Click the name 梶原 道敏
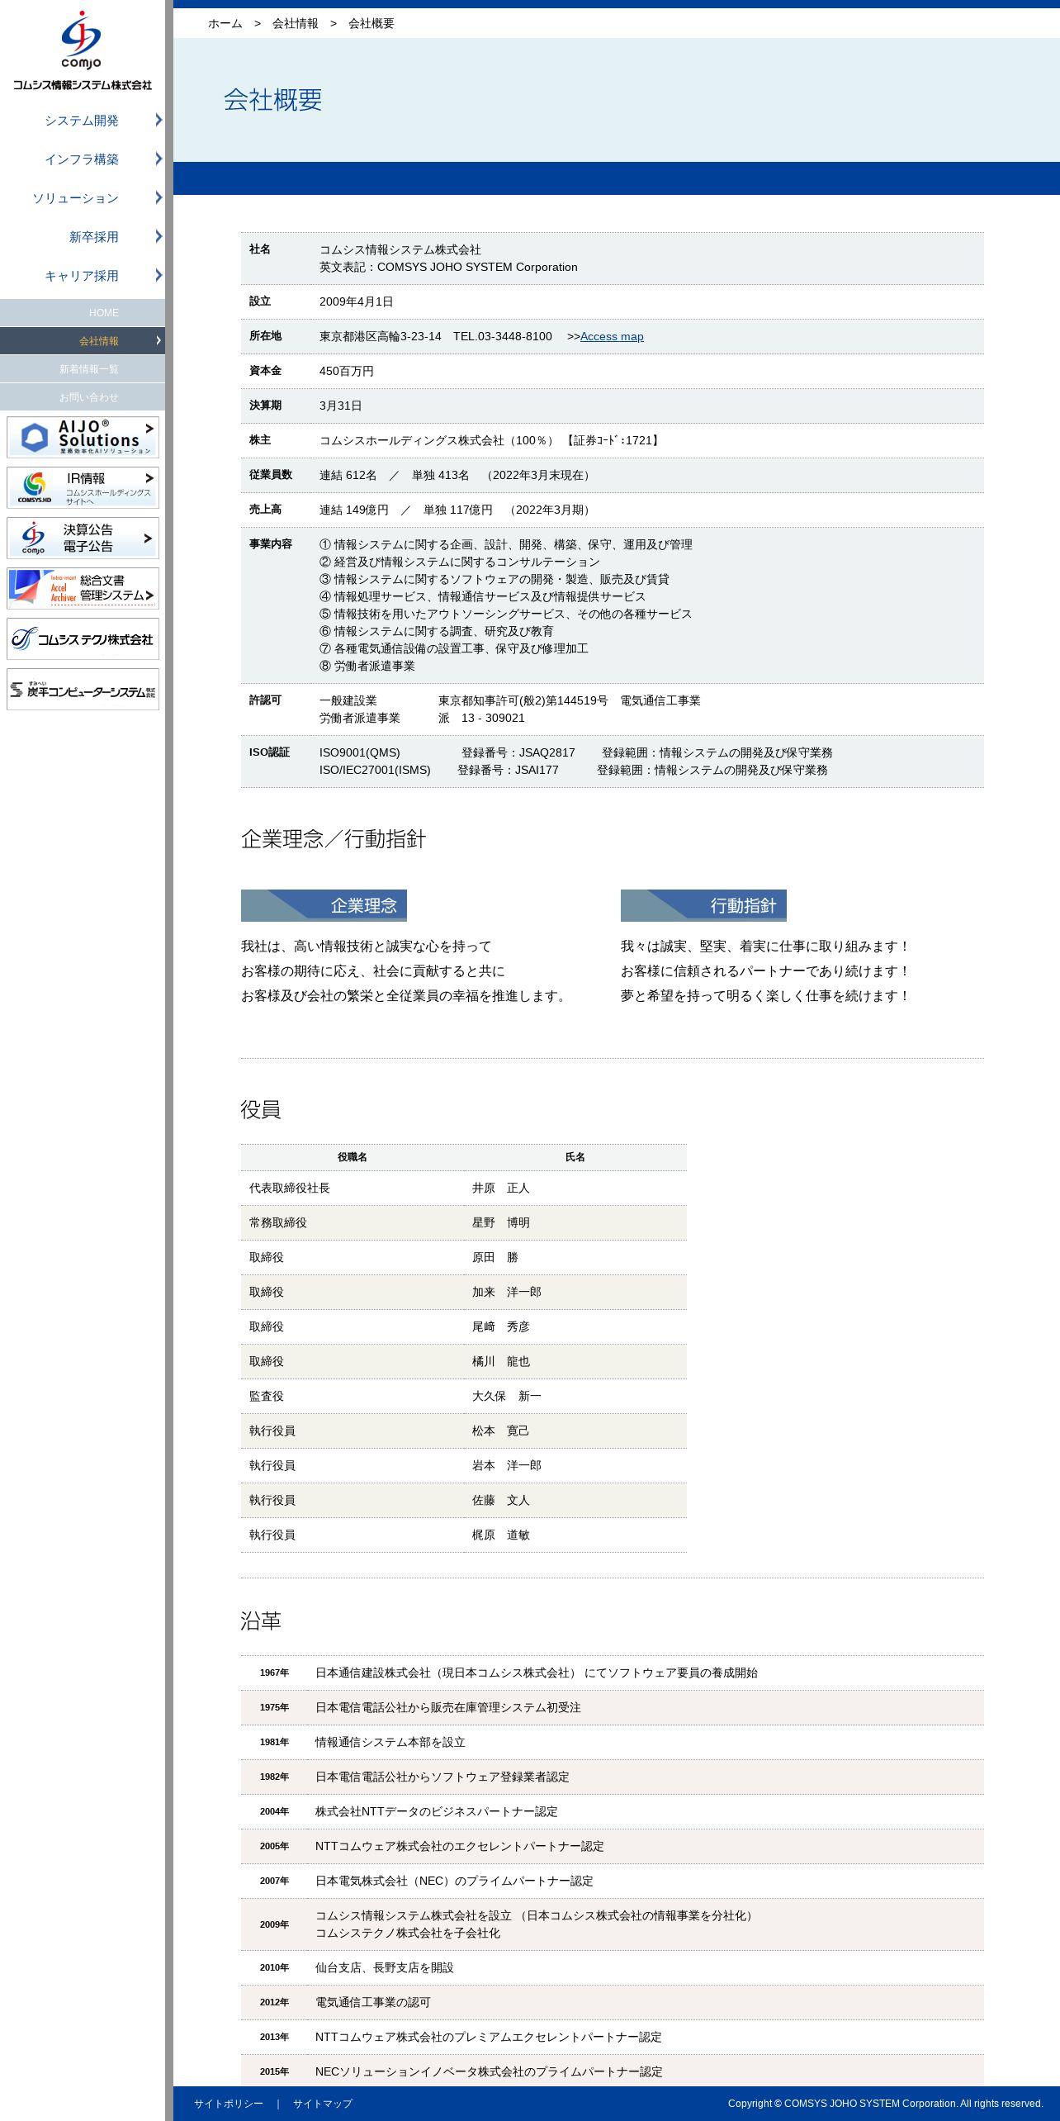The width and height of the screenshot is (1060, 2121). pyautogui.click(x=500, y=1535)
